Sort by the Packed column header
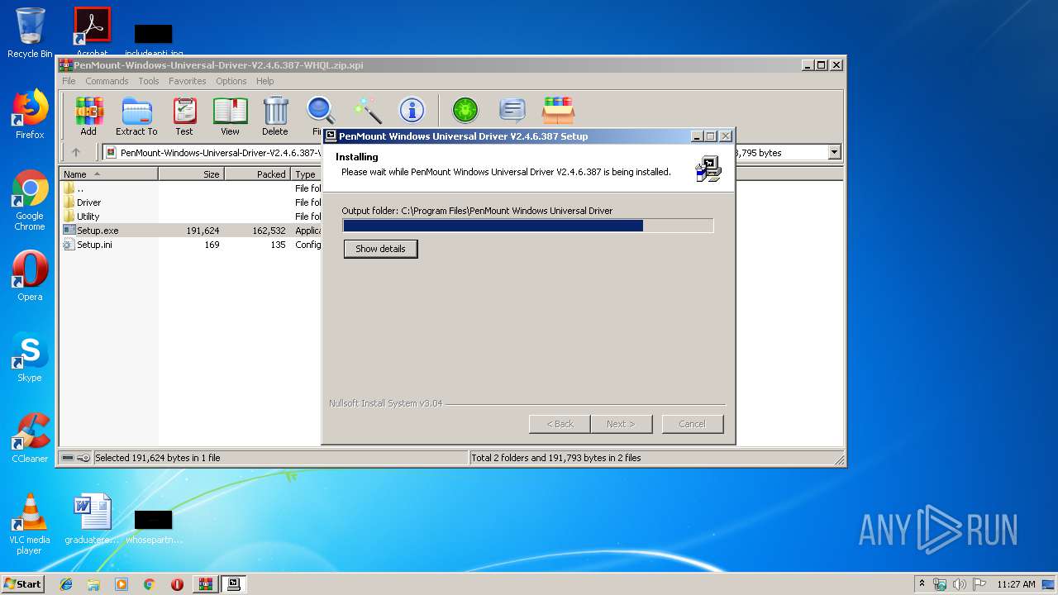The width and height of the screenshot is (1058, 595). (x=258, y=174)
